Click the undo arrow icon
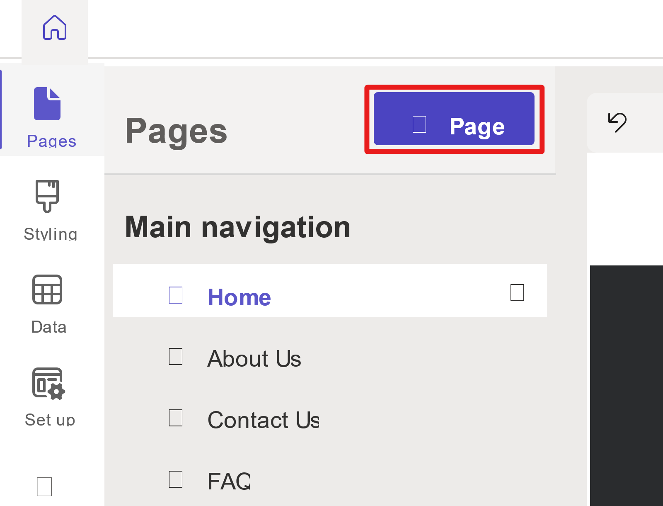This screenshot has width=663, height=506. pyautogui.click(x=617, y=122)
